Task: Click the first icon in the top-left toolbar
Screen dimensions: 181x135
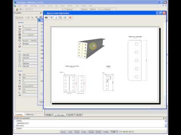Action: coord(17,9)
